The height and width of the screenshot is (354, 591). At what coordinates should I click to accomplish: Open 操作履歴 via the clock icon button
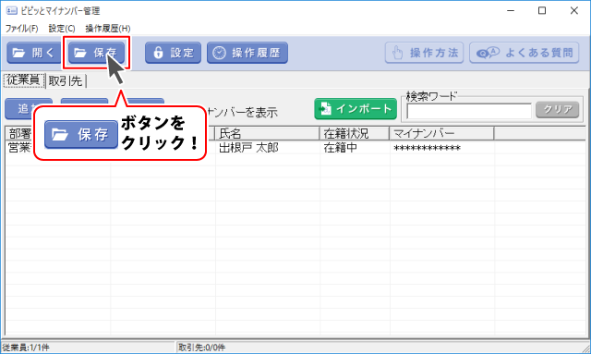[x=247, y=53]
